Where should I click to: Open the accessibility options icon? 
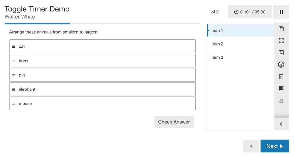pos(281,65)
